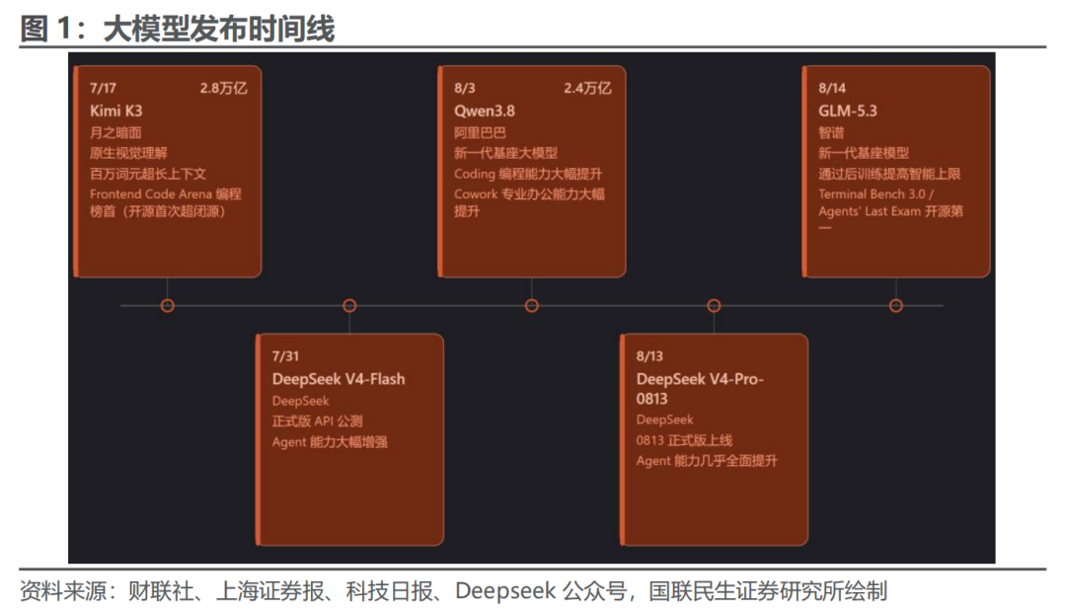1066x609 pixels.
Task: Click the 8/13 date label
Action: [649, 356]
